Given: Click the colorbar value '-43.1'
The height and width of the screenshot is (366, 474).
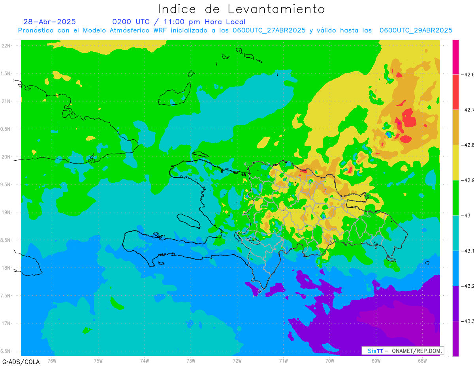Looking at the screenshot, I should [467, 251].
